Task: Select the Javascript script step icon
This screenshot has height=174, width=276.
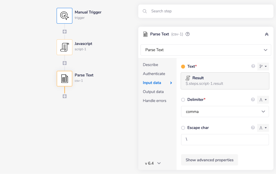Action: [64, 47]
